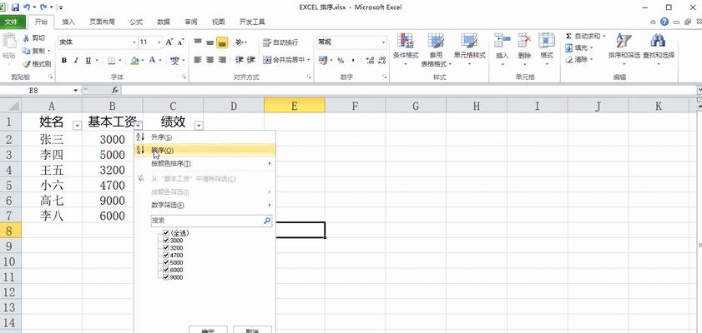Click the Format Painter brush icon
Viewport: 702px width, 333px height.
click(x=27, y=63)
